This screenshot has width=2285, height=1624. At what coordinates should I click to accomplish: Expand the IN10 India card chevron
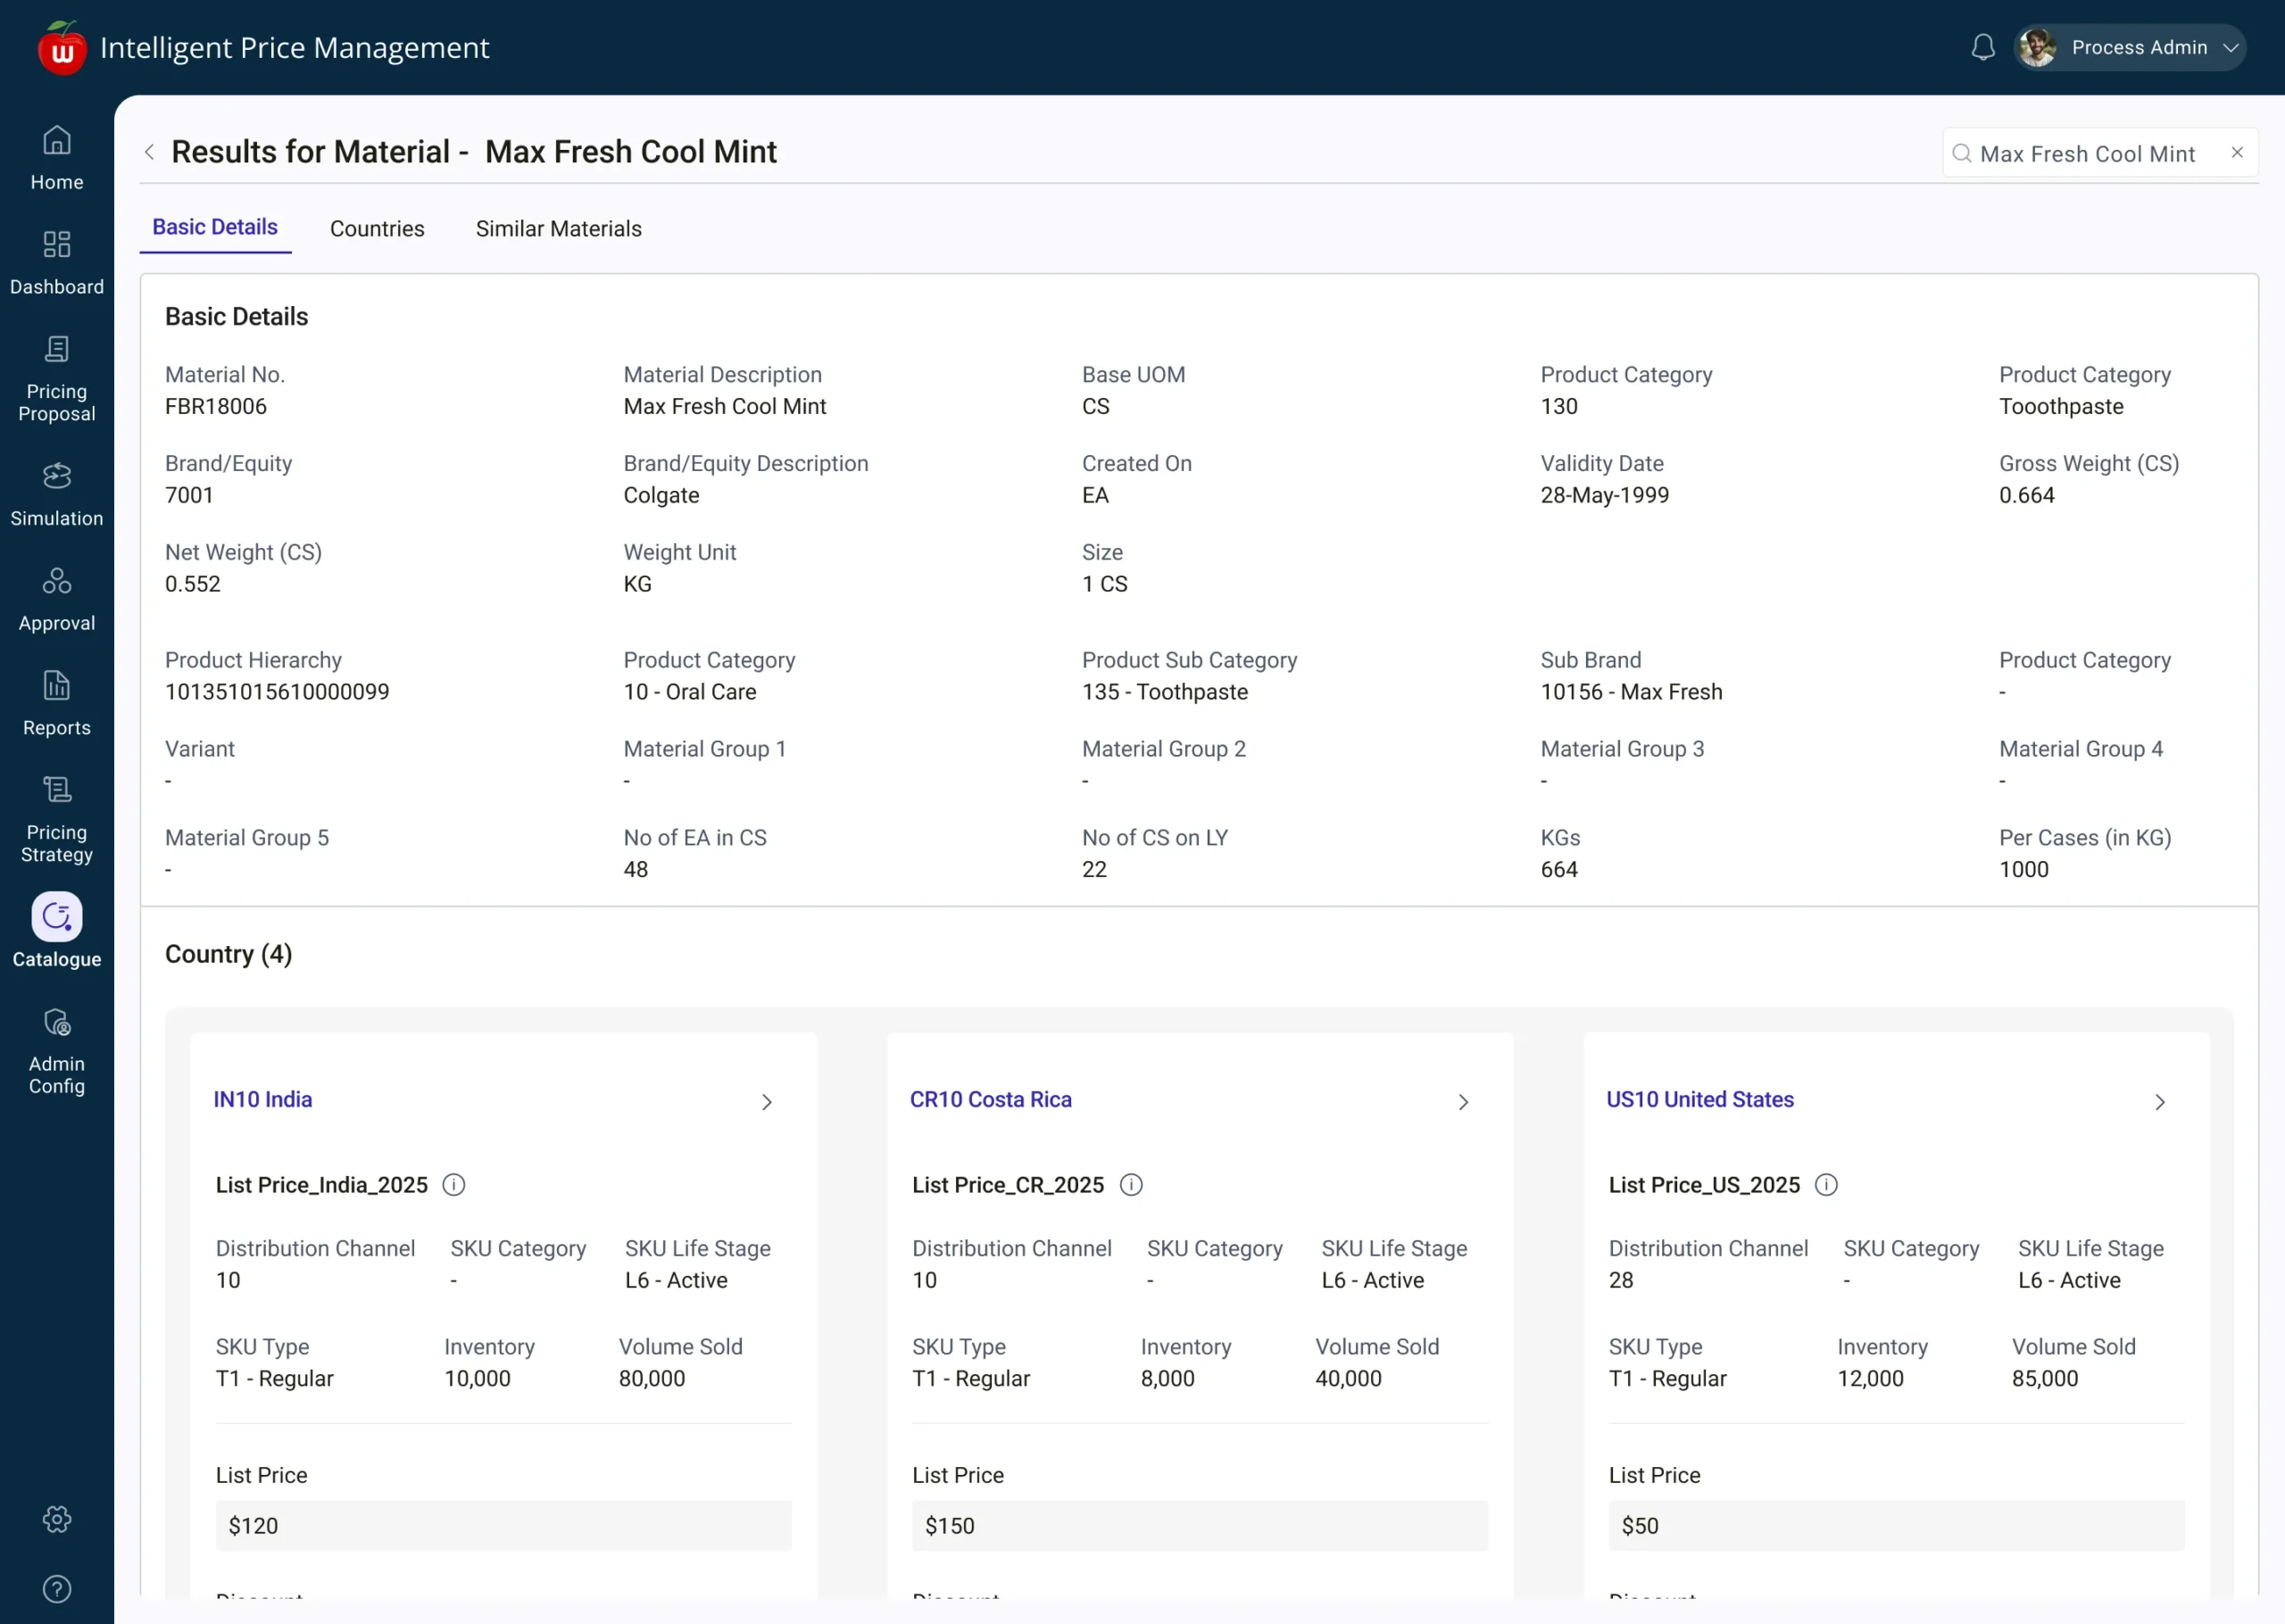point(767,1102)
